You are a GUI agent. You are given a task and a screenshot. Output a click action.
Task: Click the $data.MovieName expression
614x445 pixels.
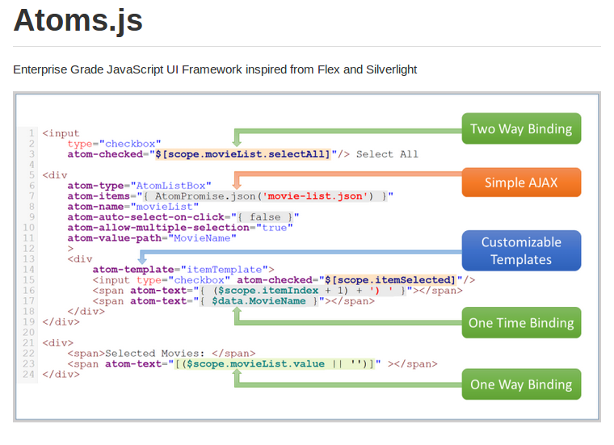tap(259, 301)
